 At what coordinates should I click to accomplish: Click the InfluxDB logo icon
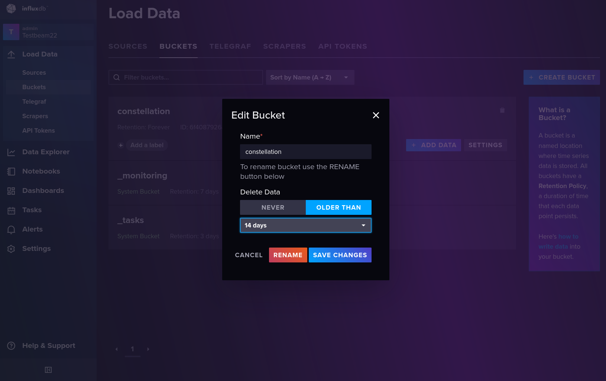click(11, 8)
